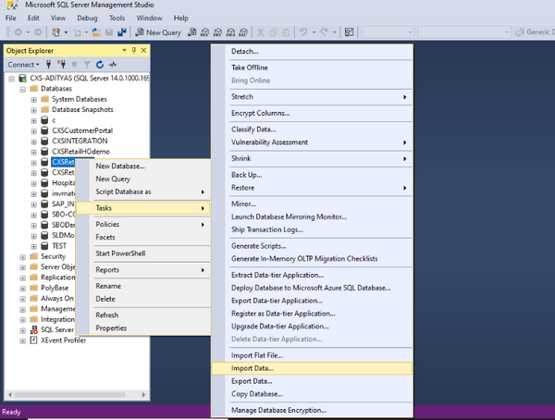This screenshot has height=420, width=555.
Task: Click the Object Explorer horizontal scrollbar
Action: 69,394
